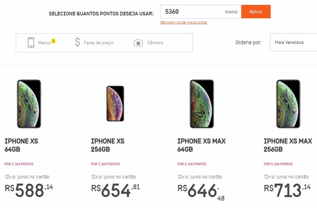Click the dollar sign icon for Faixa de preço
The image size is (317, 218).
click(x=77, y=42)
